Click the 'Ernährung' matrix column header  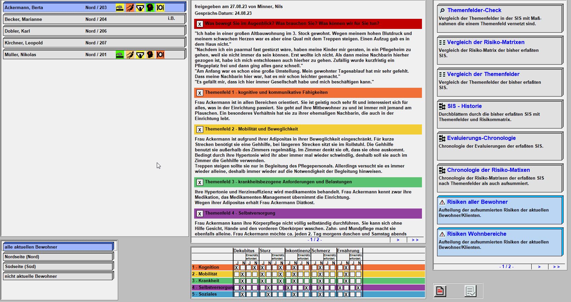[x=348, y=251]
